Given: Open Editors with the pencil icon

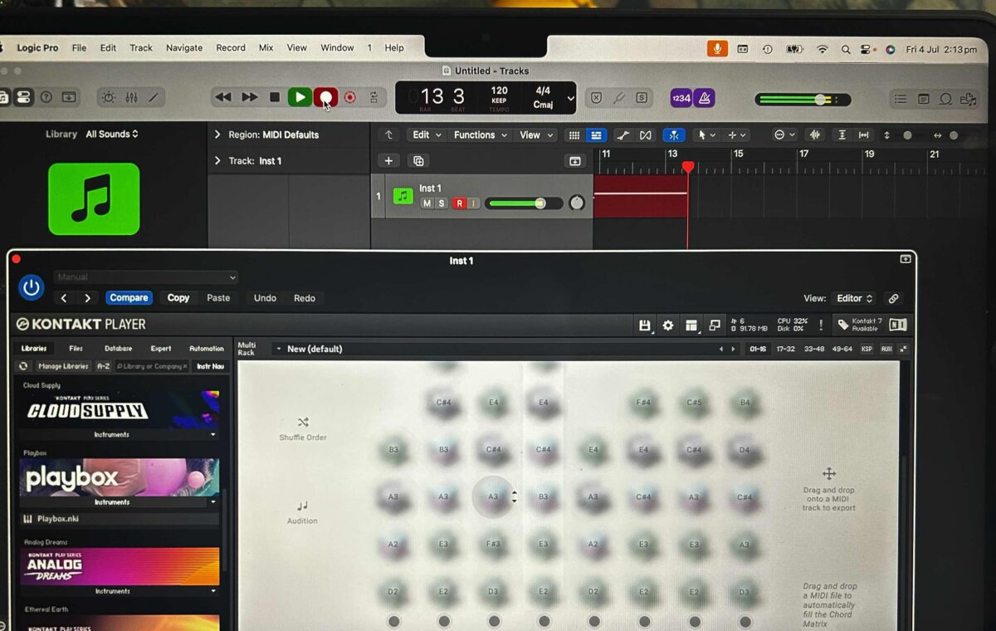Looking at the screenshot, I should [x=154, y=97].
